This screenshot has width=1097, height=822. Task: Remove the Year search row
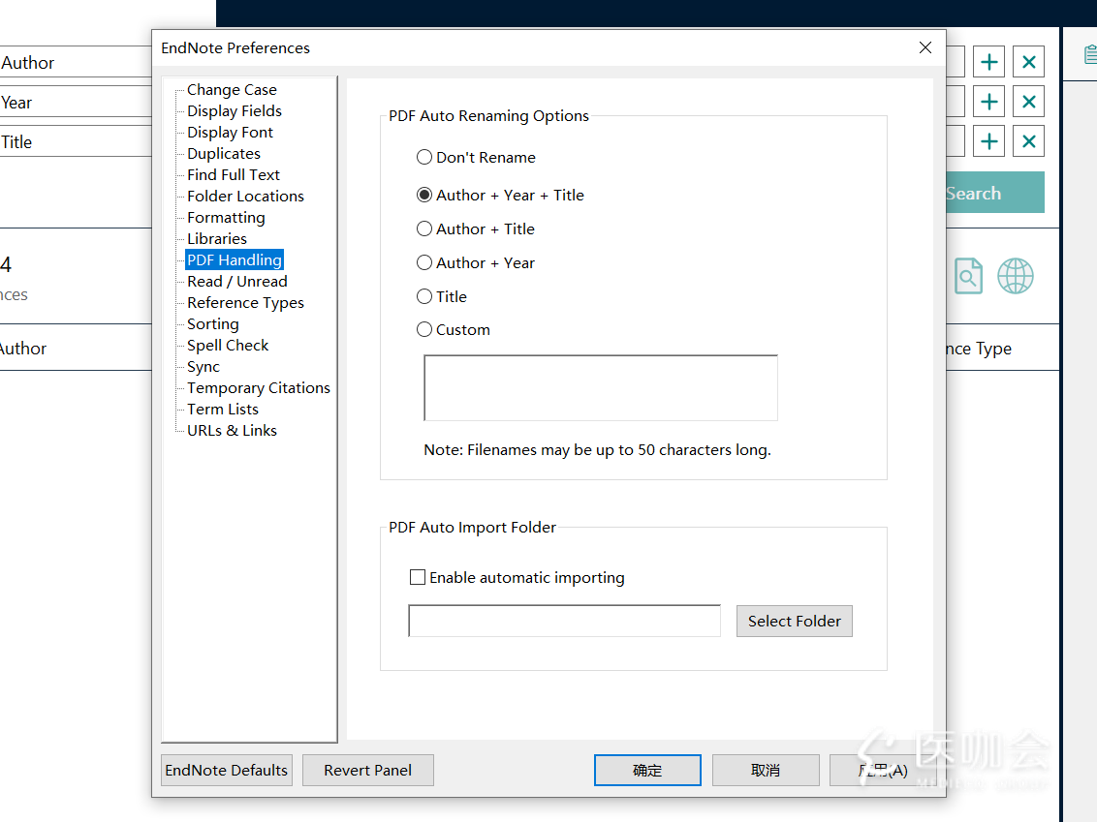click(1028, 102)
